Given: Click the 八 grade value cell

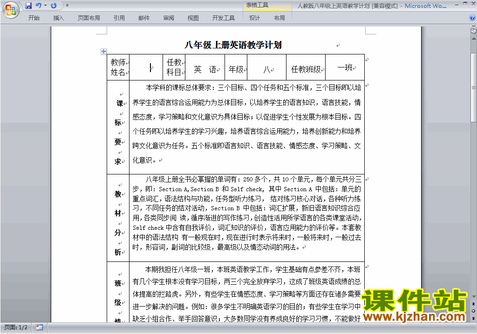Looking at the screenshot, I should (267, 67).
